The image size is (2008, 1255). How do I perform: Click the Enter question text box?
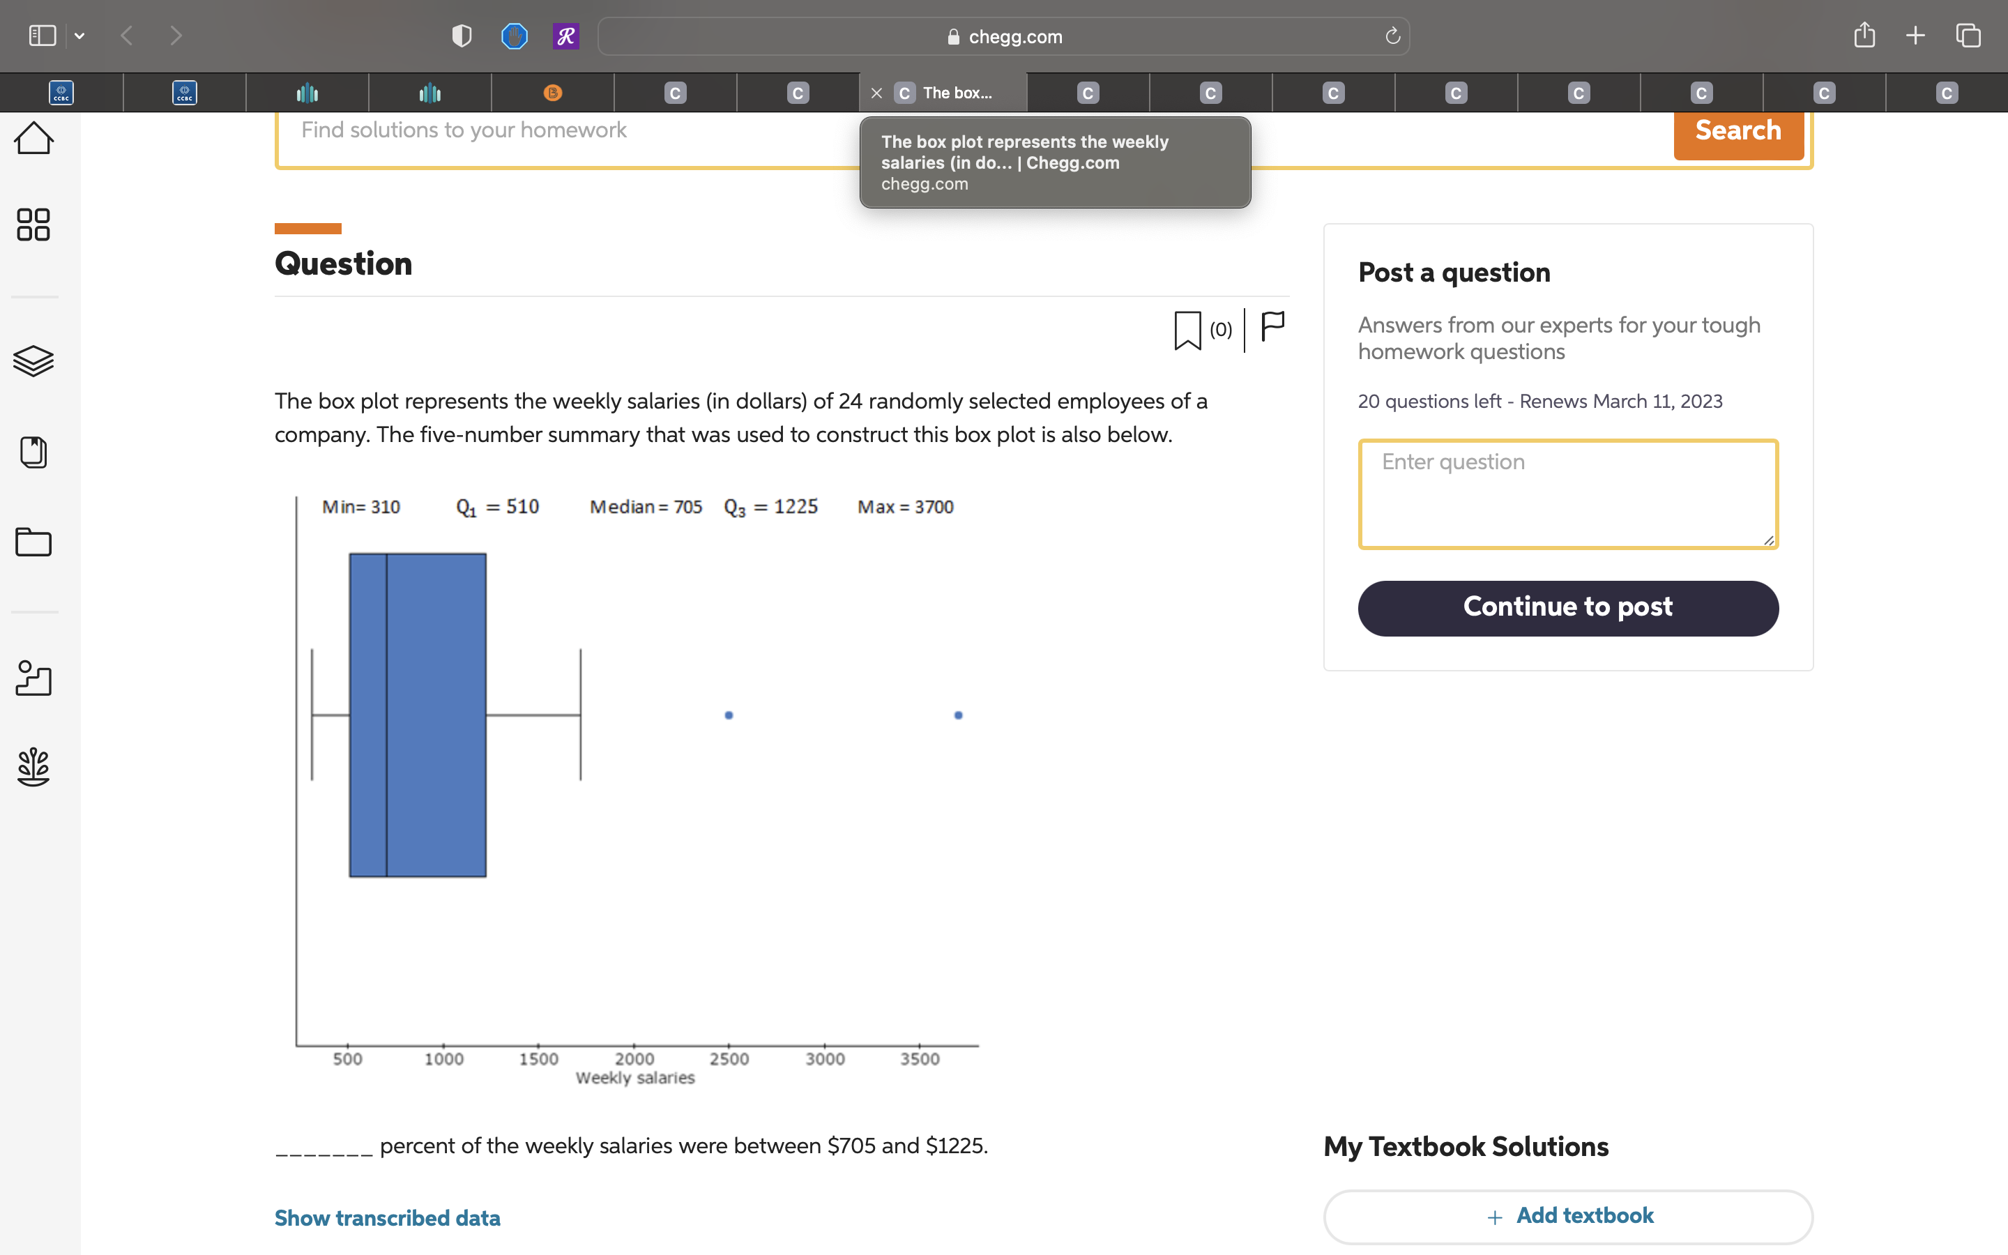1567,494
